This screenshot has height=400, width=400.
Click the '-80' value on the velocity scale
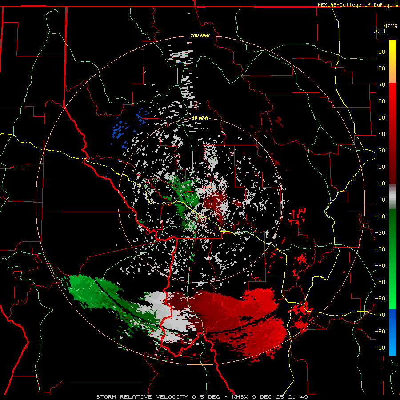[x=380, y=332]
